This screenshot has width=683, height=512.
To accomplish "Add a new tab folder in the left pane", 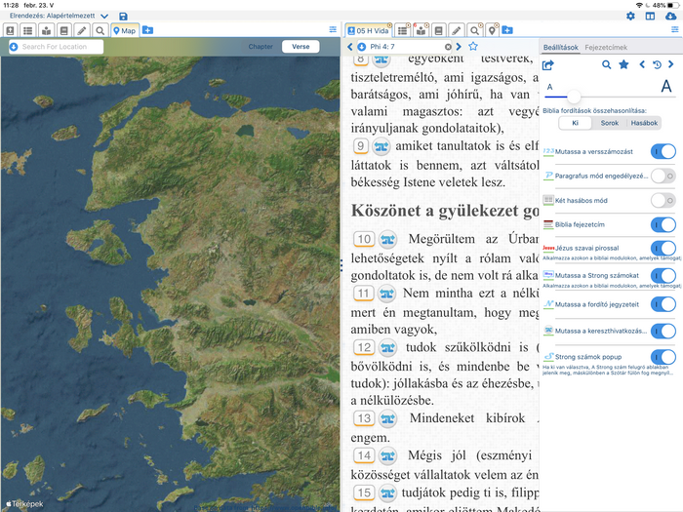I will (147, 30).
